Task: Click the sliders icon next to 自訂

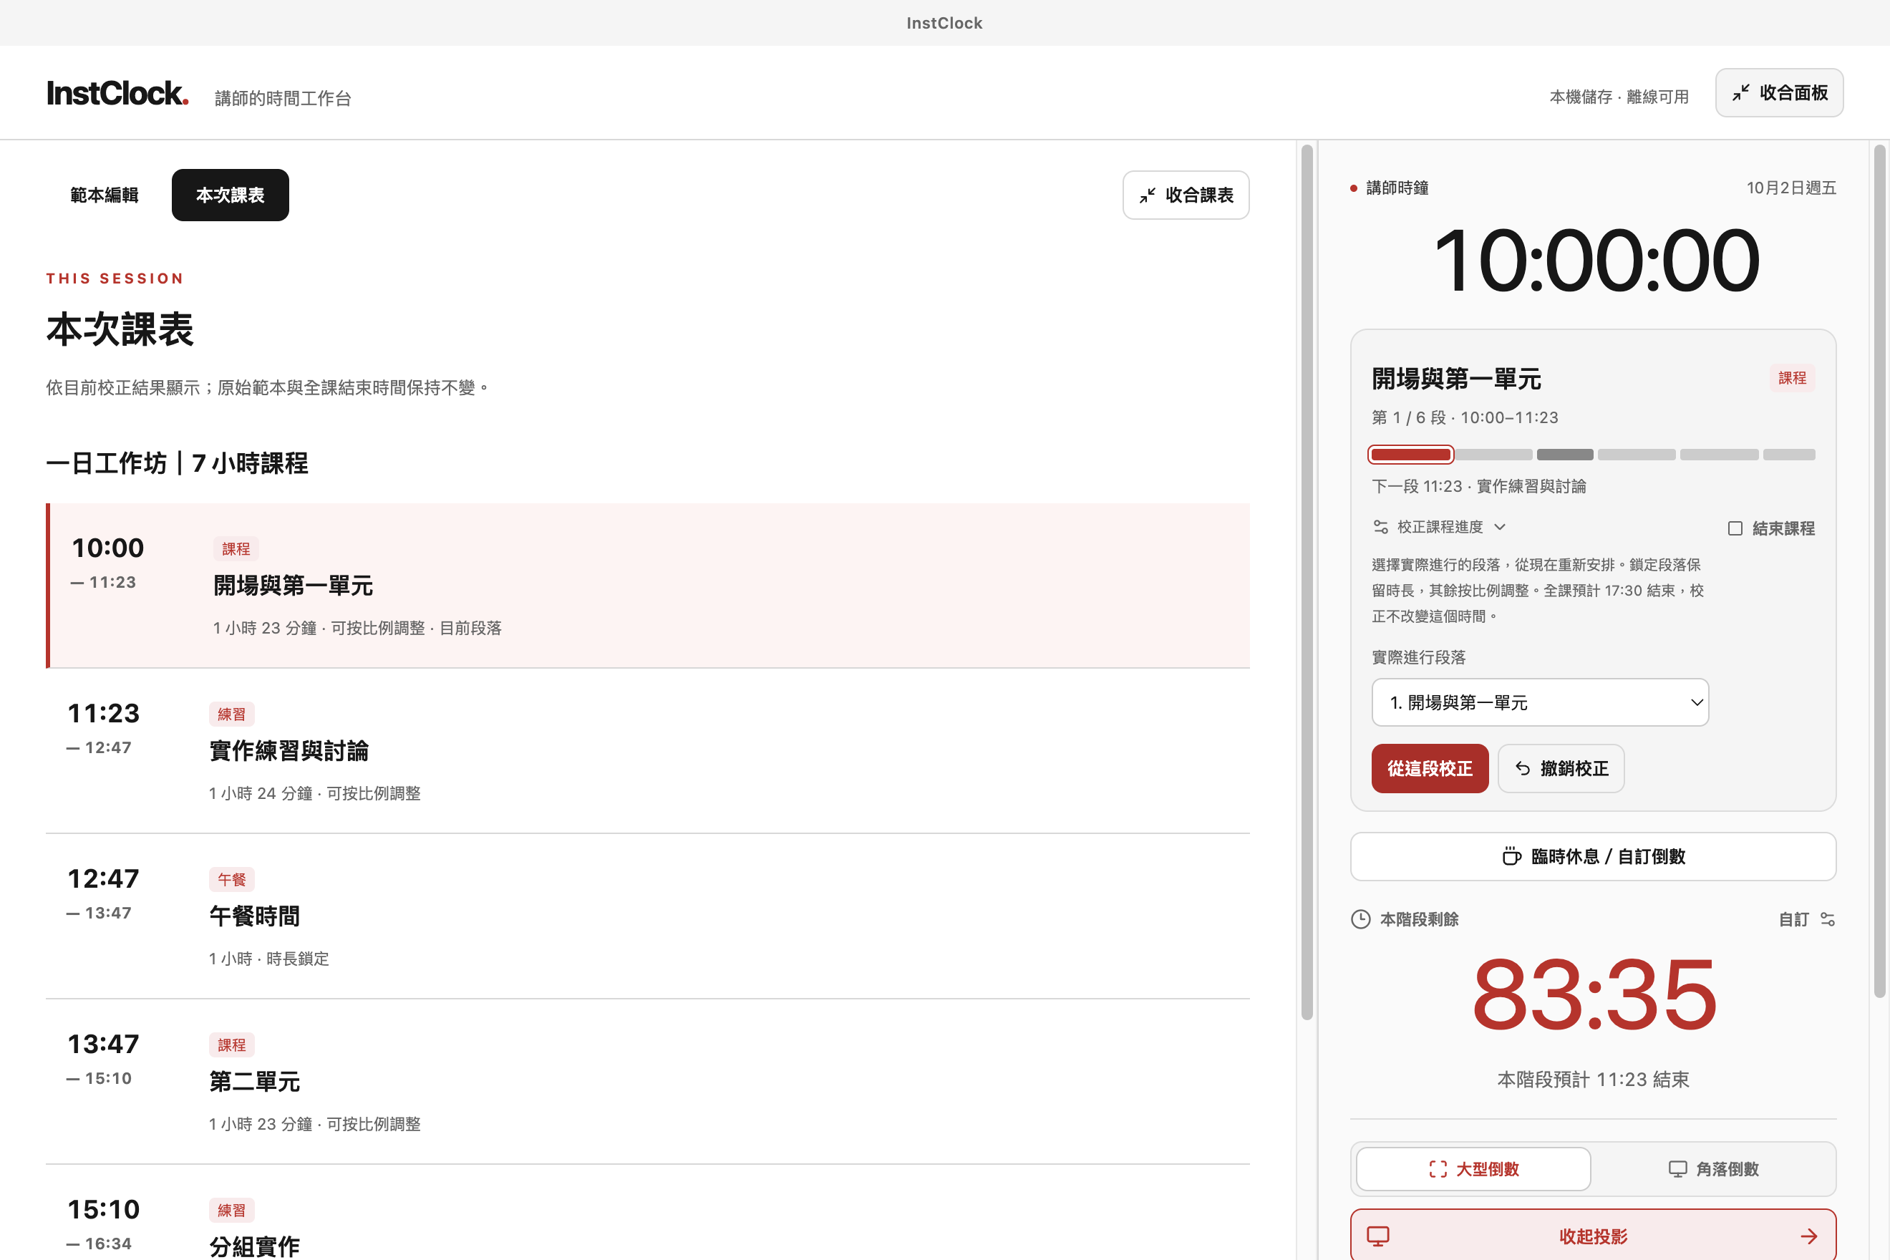Action: 1827,919
